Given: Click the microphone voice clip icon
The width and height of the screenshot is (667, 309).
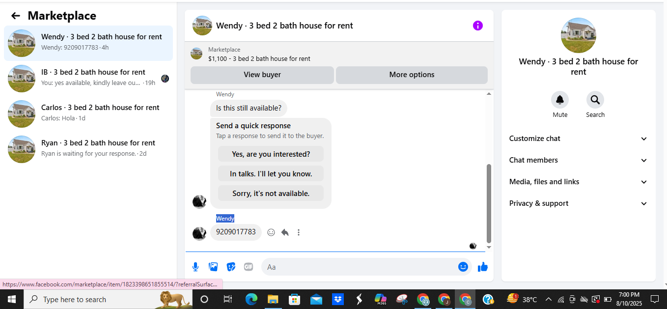Looking at the screenshot, I should [x=195, y=267].
